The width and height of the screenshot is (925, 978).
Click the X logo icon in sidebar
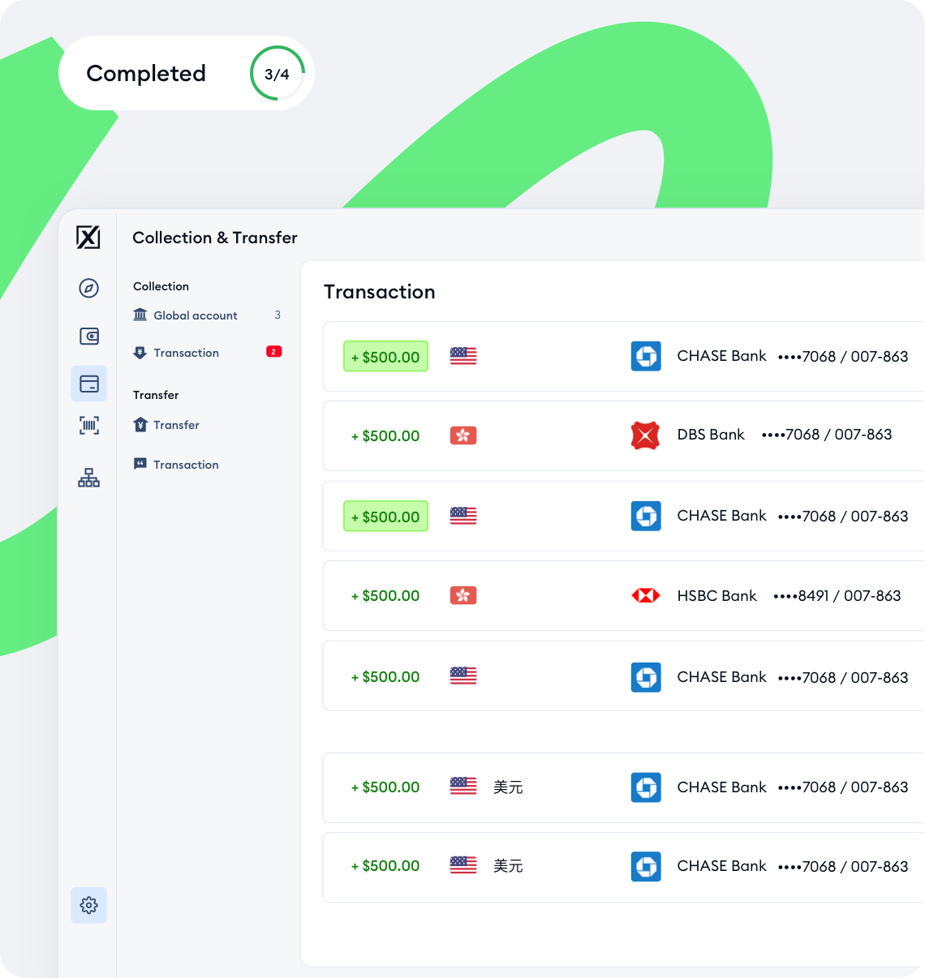point(88,238)
